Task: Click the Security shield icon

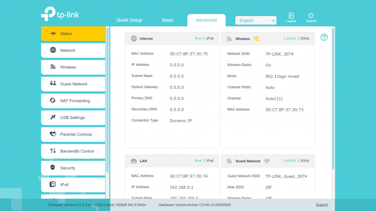Action: pyautogui.click(x=53, y=168)
